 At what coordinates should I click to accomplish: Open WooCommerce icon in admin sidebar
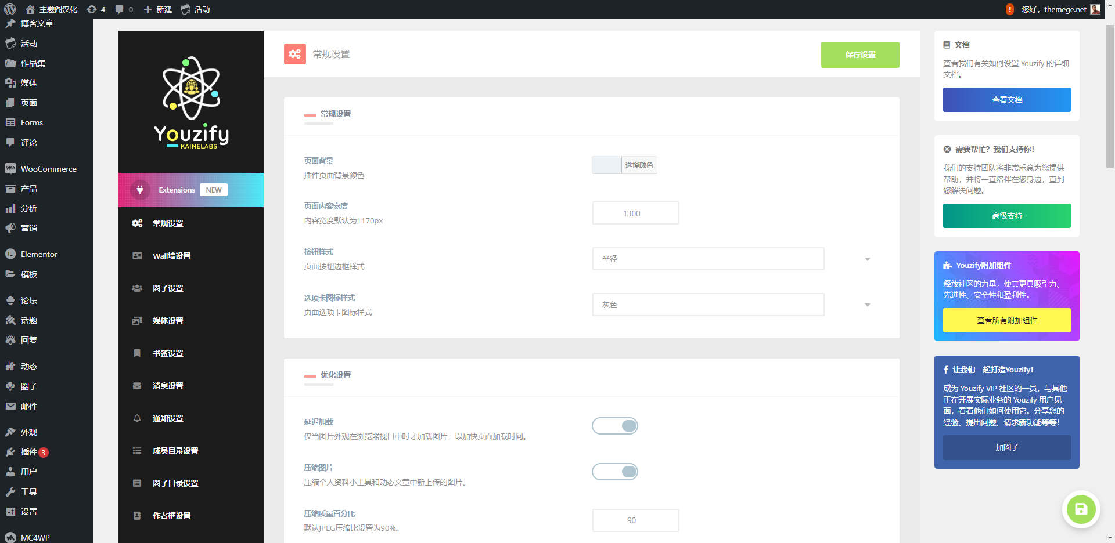tap(10, 169)
